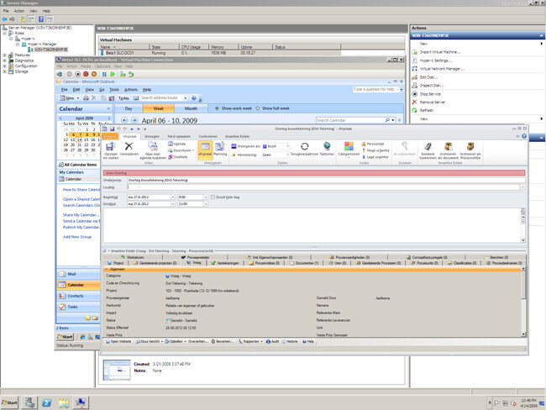This screenshot has height=410, width=546.
Task: Switch to the Aantekeningen tab
Action: [225, 263]
